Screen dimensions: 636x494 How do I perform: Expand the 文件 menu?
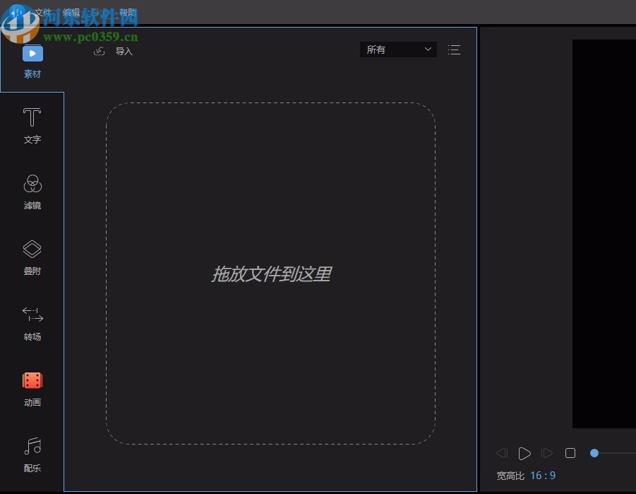pyautogui.click(x=42, y=11)
